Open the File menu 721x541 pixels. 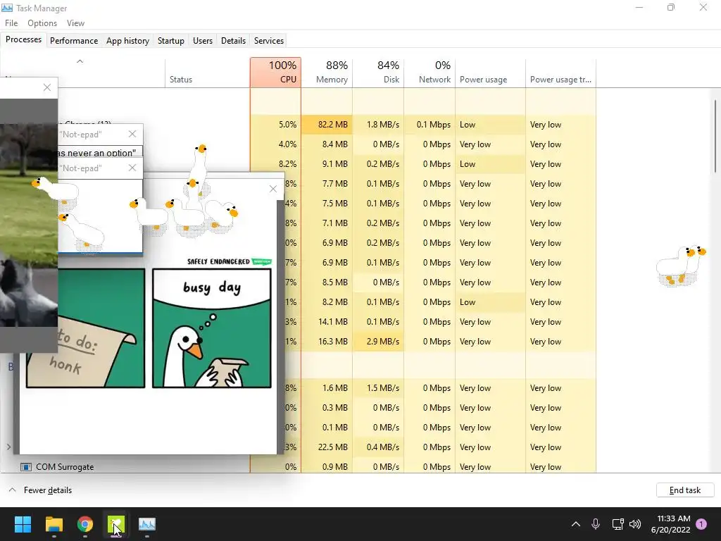[x=11, y=23]
